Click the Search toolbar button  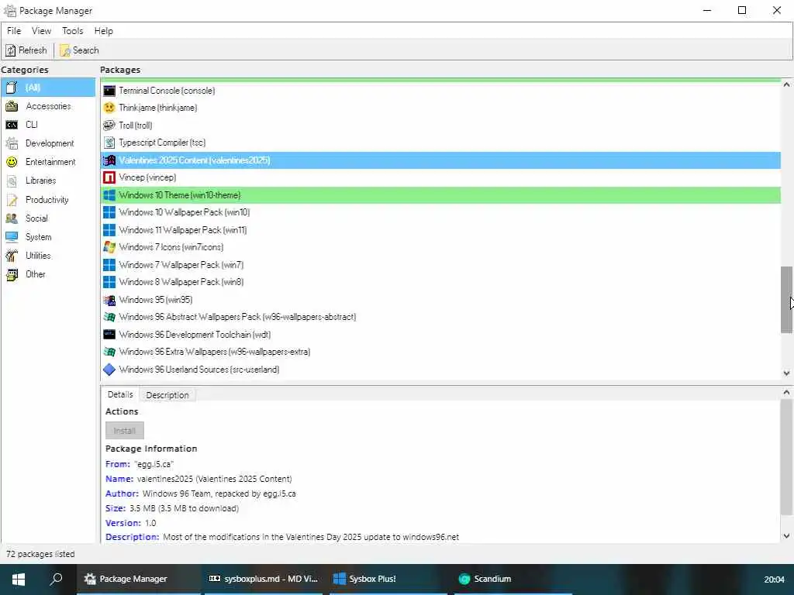[x=80, y=50]
